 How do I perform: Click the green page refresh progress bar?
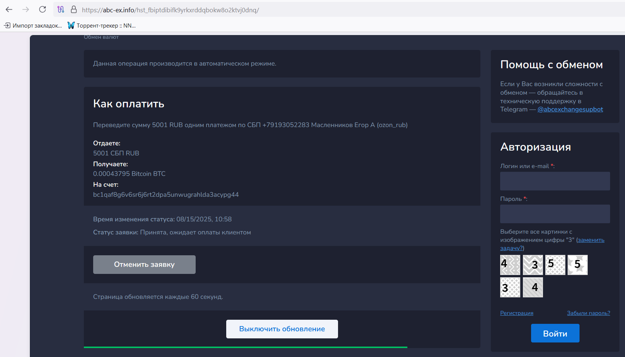[x=246, y=347]
